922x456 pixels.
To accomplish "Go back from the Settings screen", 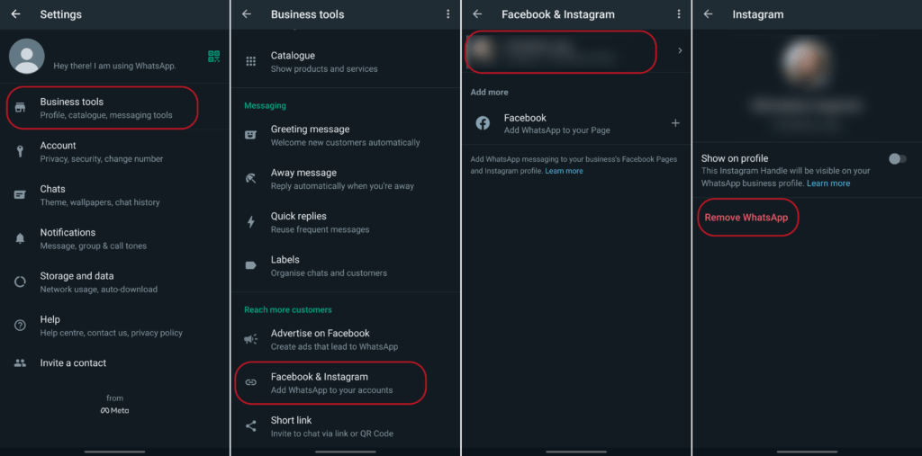I will coord(16,14).
